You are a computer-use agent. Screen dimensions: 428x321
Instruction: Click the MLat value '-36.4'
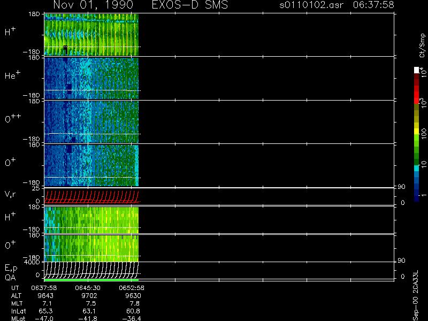[132, 318]
